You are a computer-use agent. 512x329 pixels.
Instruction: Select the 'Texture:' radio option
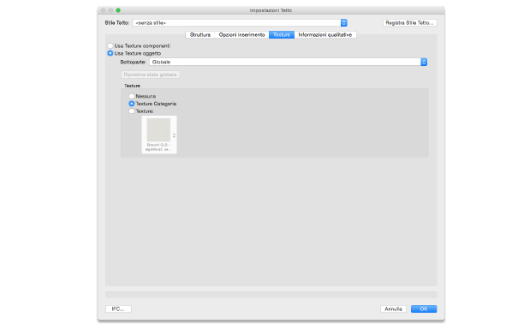(132, 111)
